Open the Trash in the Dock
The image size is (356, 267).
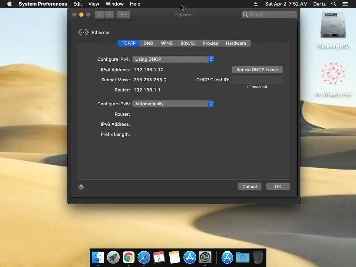258,257
